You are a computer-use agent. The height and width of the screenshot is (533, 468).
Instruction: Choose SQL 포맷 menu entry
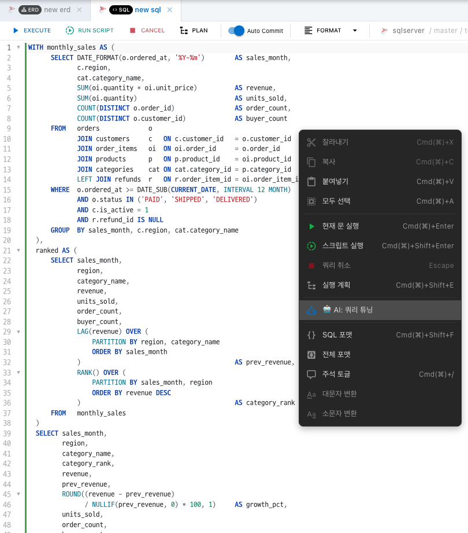point(380,335)
